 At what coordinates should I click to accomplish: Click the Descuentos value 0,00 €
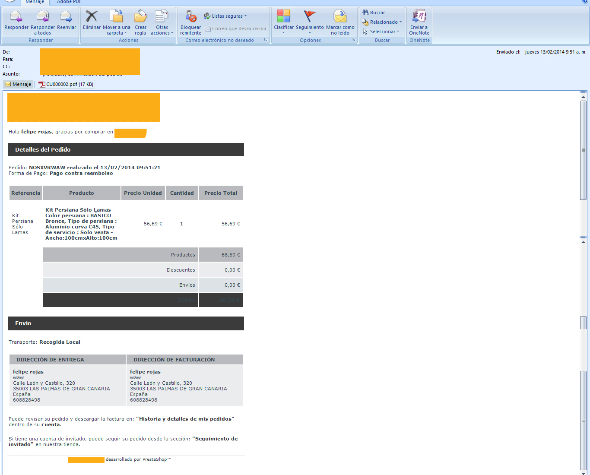[232, 270]
